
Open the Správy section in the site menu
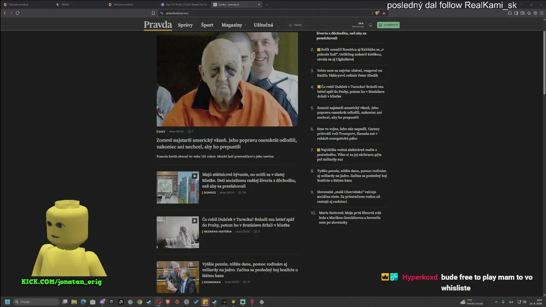coord(186,25)
